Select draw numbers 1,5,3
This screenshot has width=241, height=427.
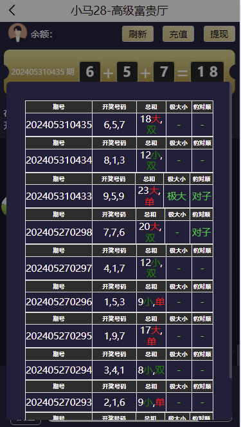pos(114,302)
